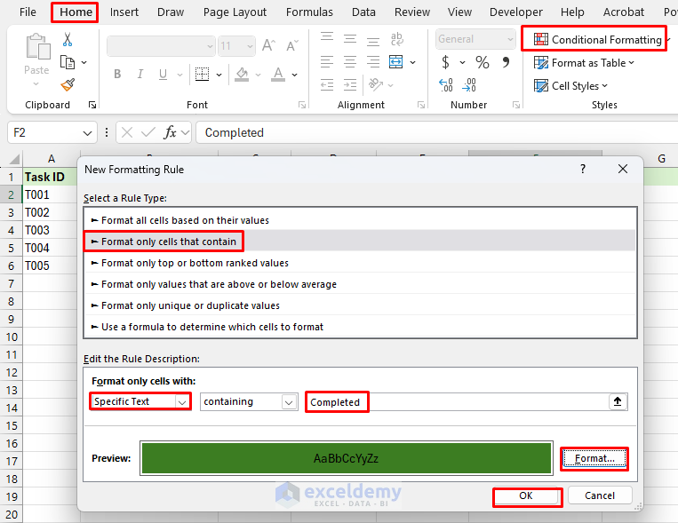This screenshot has width=678, height=523.
Task: Switch to the Page Layout tab
Action: [x=235, y=12]
